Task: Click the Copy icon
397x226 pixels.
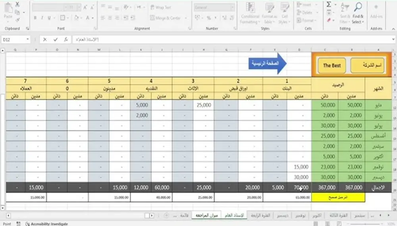Action: 17,12
